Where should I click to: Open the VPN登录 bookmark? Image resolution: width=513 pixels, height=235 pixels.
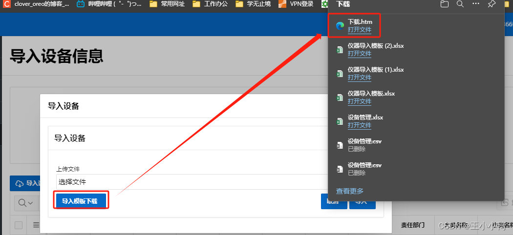click(296, 4)
